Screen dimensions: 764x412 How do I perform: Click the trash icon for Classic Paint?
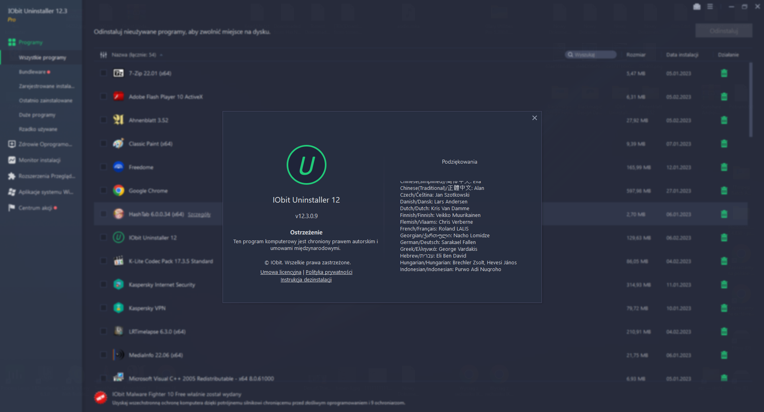click(x=724, y=144)
